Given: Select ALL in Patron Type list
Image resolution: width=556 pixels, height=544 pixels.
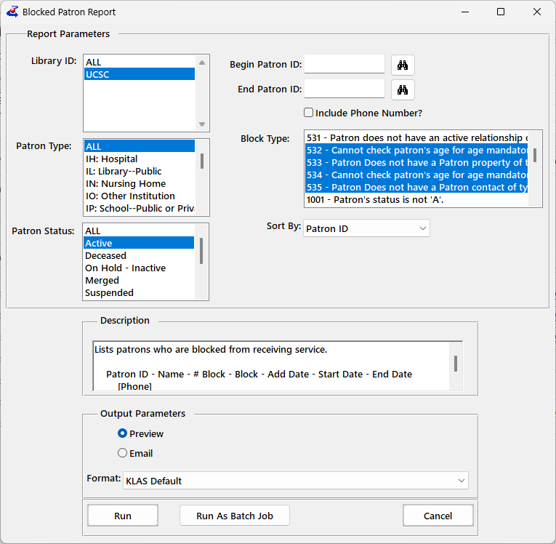Looking at the screenshot, I should [x=140, y=146].
